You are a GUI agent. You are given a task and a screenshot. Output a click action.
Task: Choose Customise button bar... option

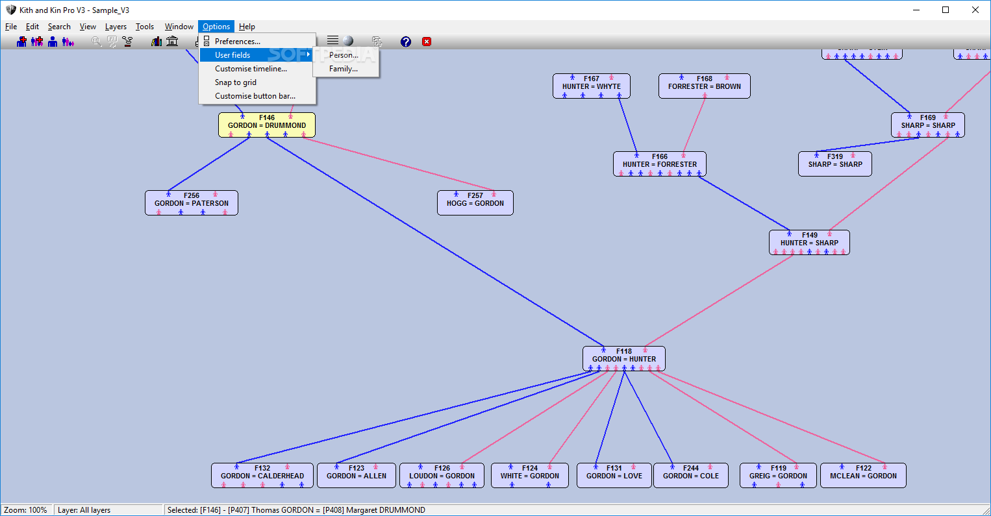tap(257, 96)
